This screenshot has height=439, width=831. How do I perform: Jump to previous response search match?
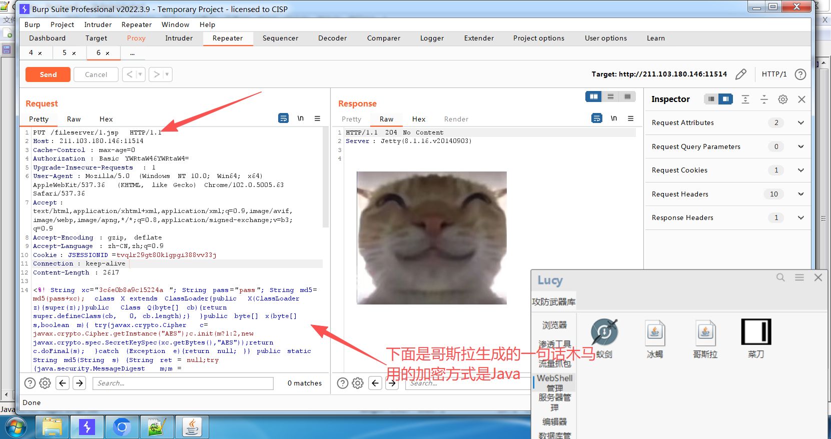pos(375,383)
